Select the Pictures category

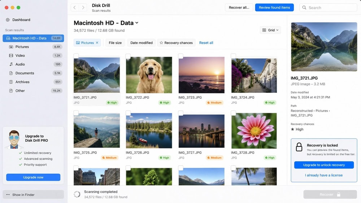33,47
